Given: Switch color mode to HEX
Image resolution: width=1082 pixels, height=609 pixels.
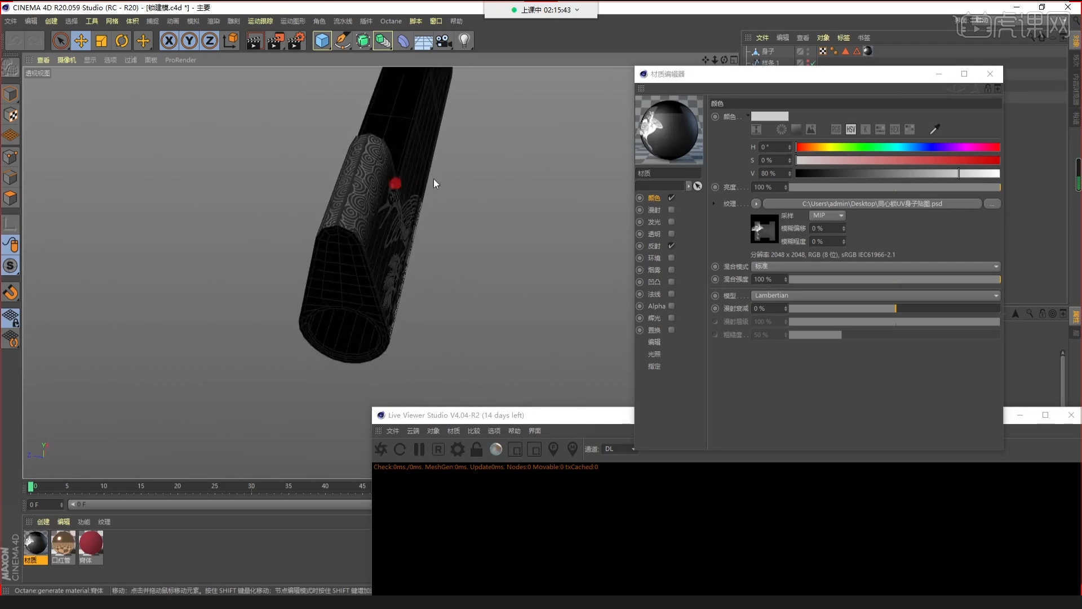Looking at the screenshot, I should click(894, 130).
